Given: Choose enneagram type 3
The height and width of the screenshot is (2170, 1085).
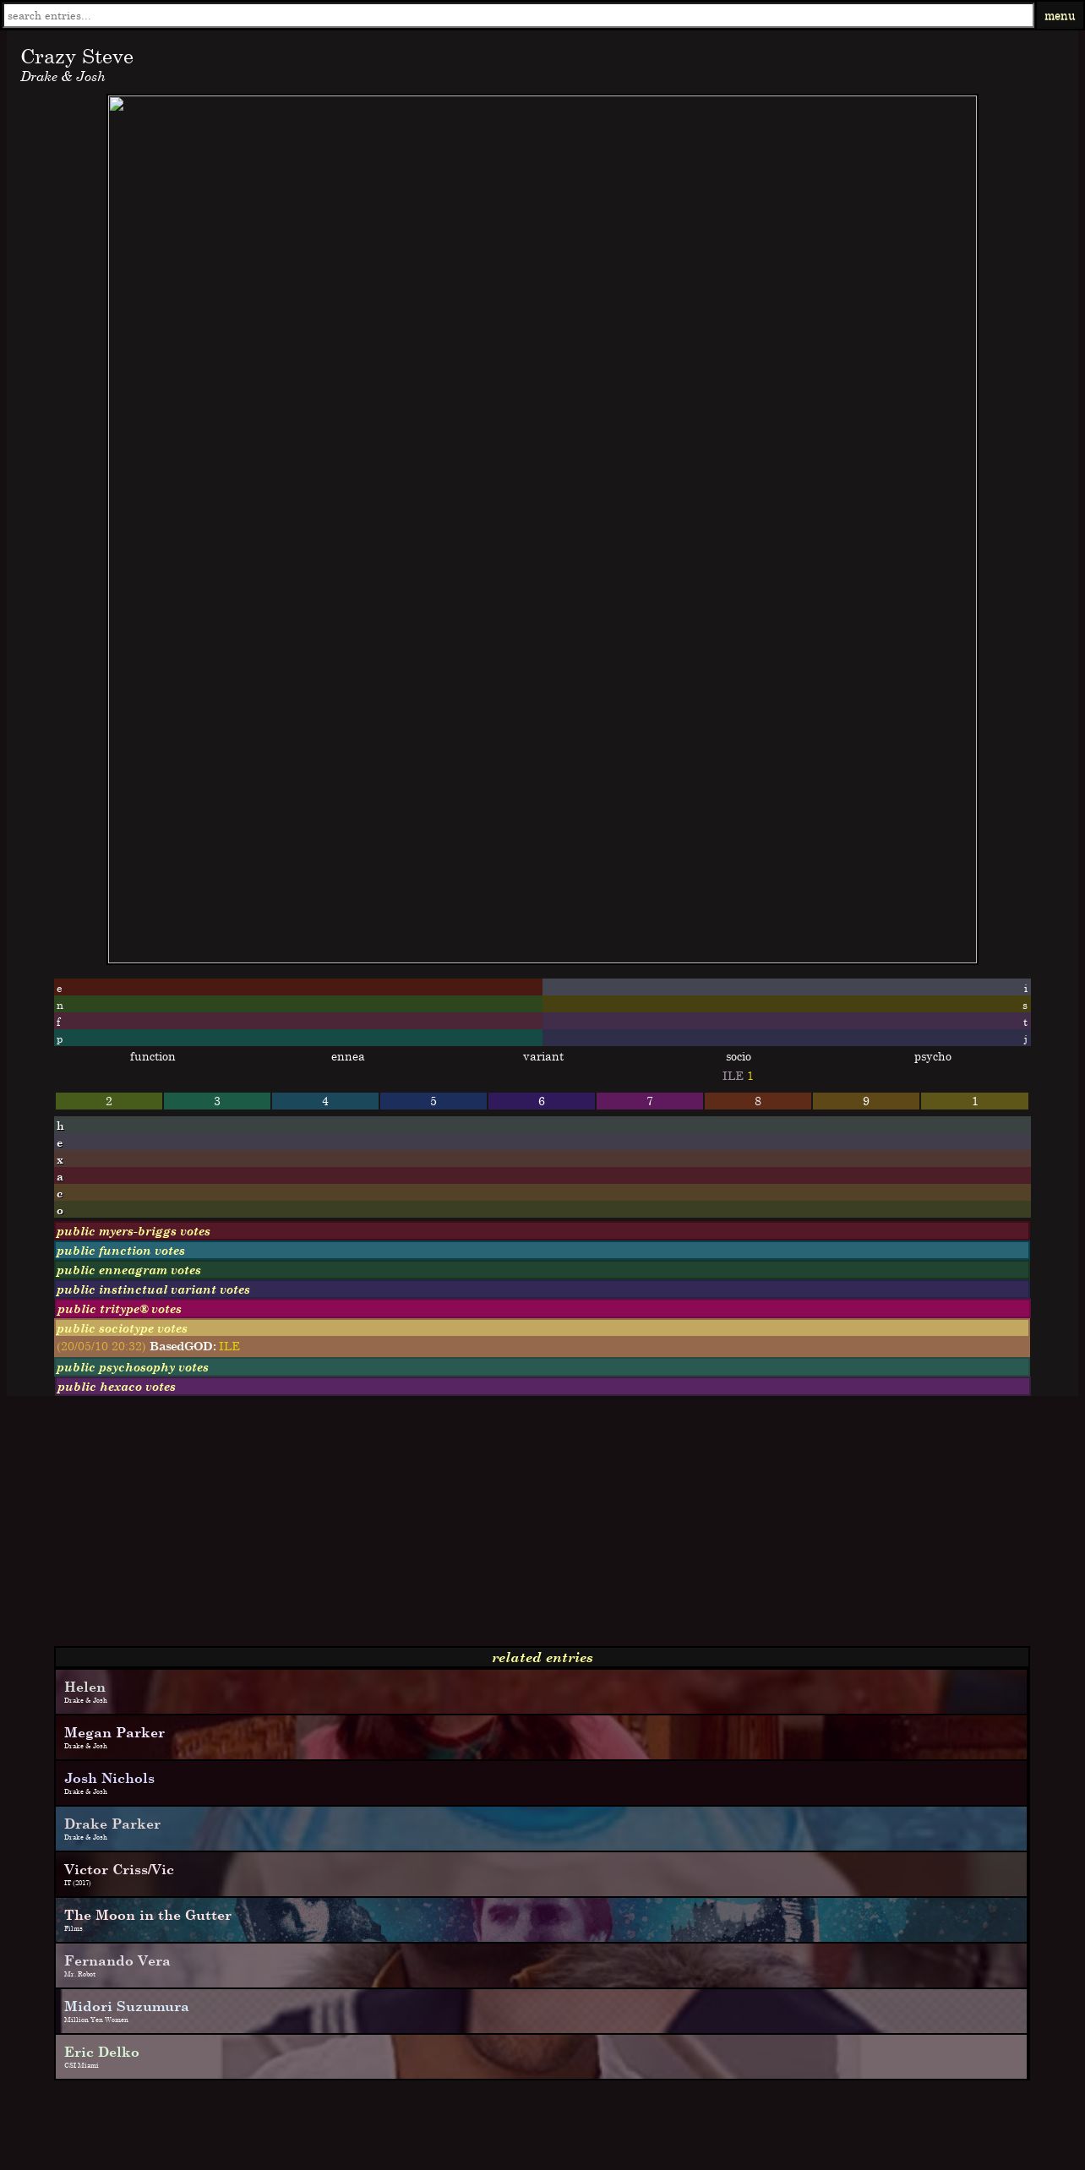Looking at the screenshot, I should pyautogui.click(x=217, y=1101).
